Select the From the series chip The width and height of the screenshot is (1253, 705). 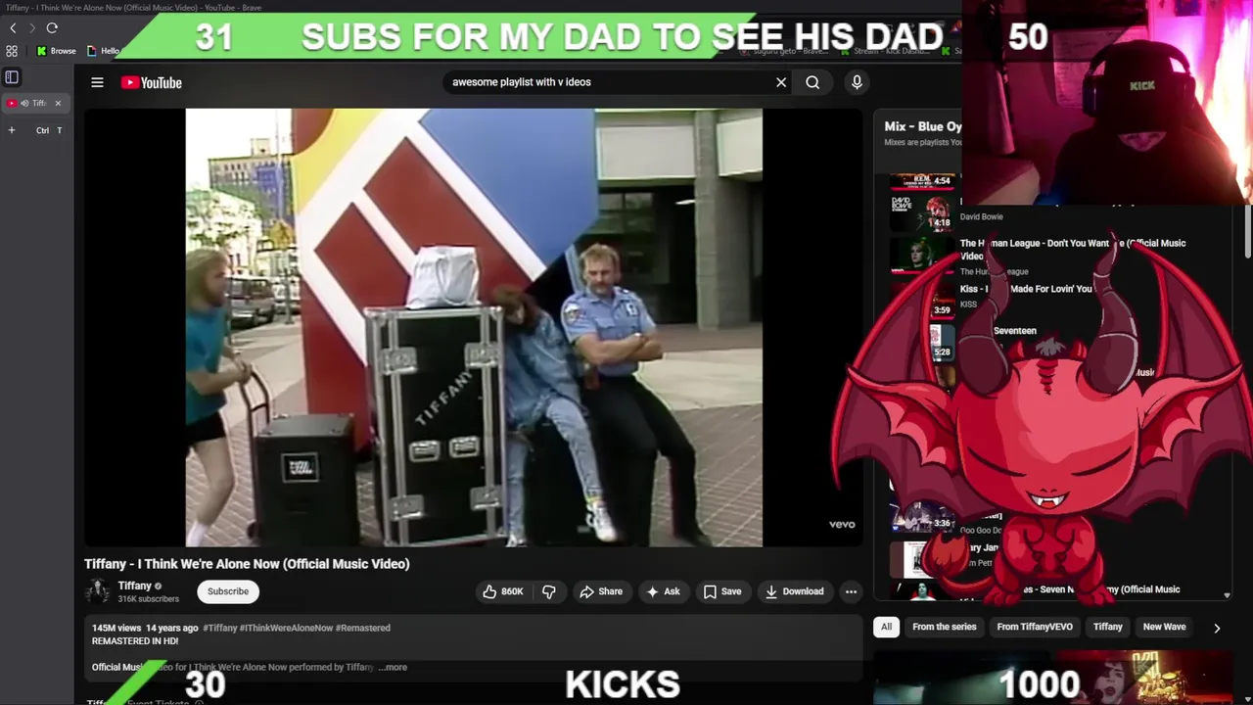(945, 627)
